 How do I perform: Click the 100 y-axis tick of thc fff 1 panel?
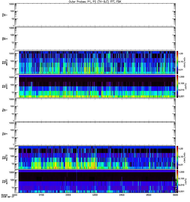[12, 106]
